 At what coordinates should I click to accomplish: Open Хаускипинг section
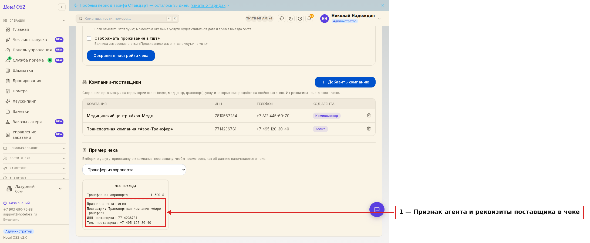[x=34, y=101]
